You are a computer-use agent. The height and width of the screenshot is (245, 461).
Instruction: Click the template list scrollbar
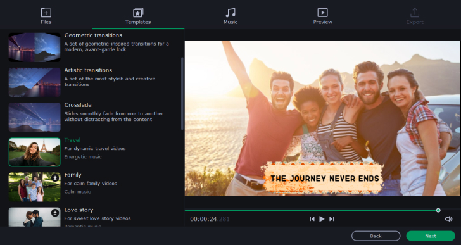(182, 94)
